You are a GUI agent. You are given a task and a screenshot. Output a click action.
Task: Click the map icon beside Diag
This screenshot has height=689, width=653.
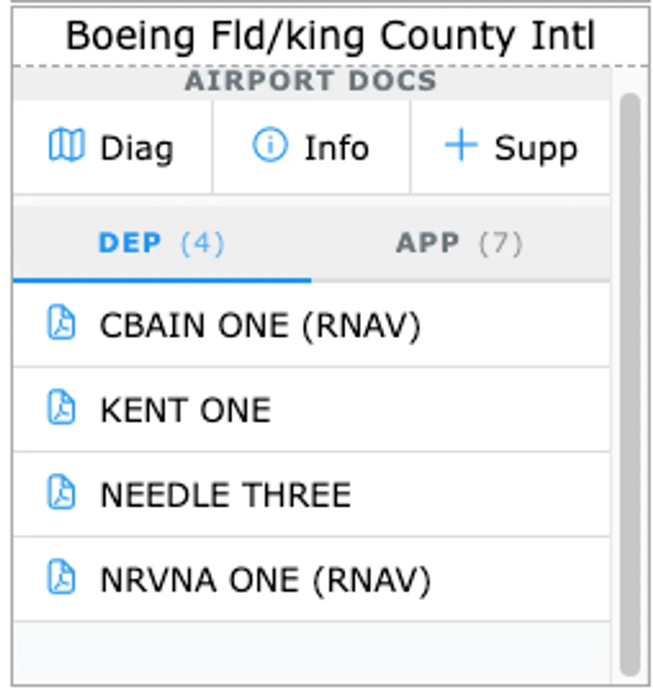pos(66,147)
